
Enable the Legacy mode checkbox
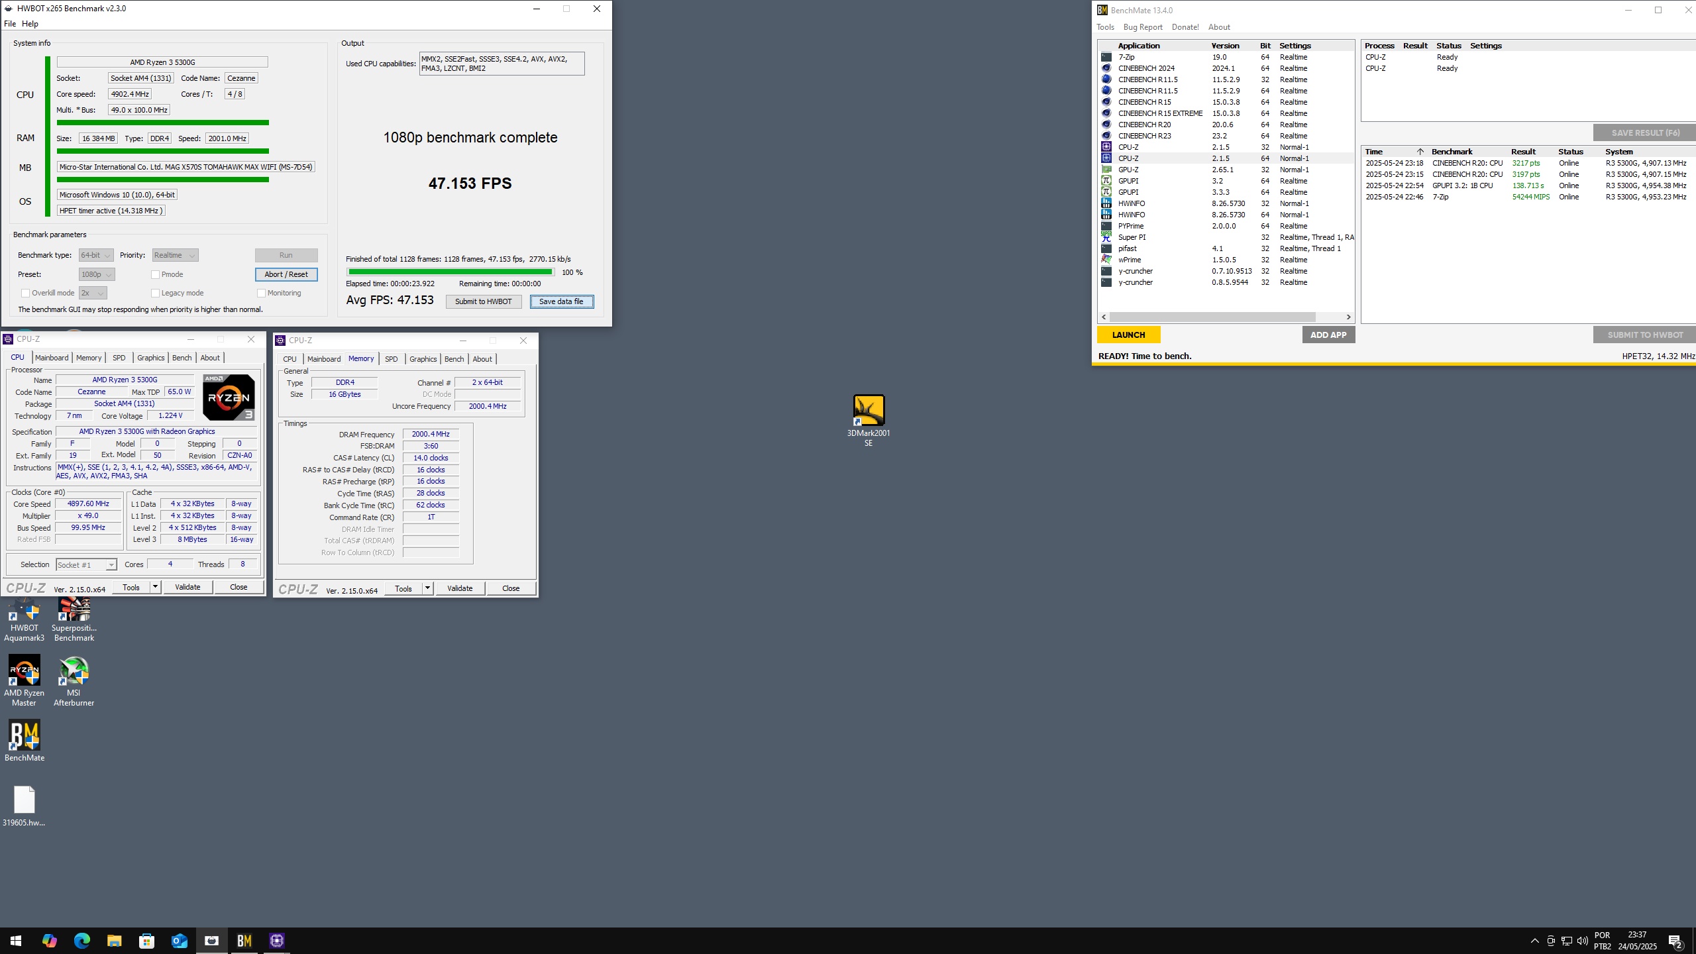[155, 293]
